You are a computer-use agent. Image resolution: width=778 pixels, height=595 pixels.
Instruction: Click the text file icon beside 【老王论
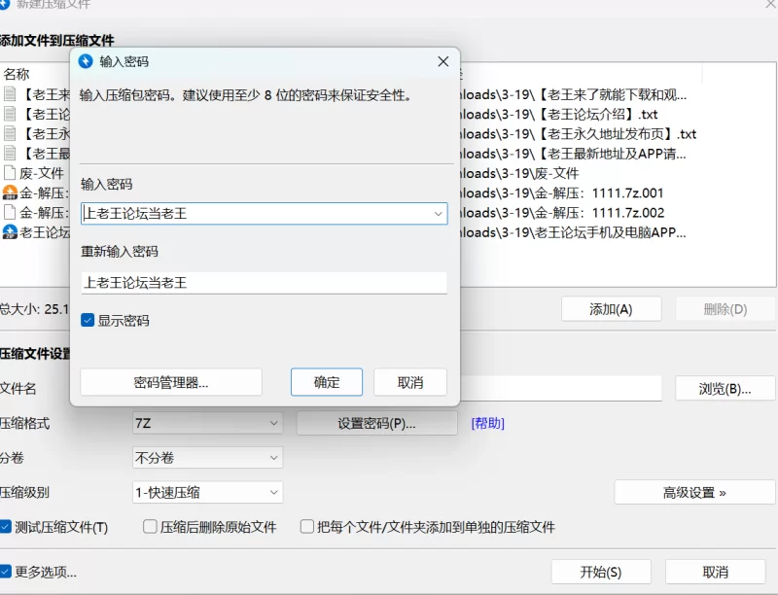tap(10, 114)
